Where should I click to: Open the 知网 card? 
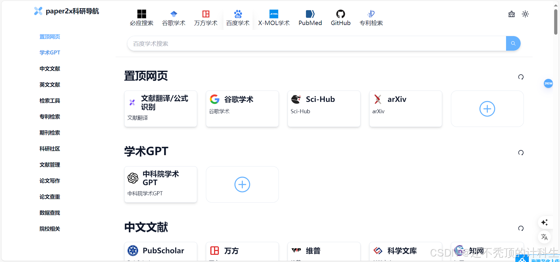pyautogui.click(x=487, y=252)
